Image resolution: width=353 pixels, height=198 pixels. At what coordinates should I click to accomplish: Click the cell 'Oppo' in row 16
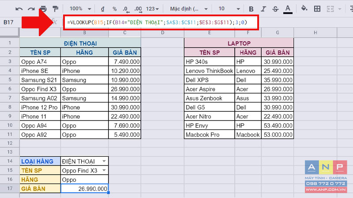pyautogui.click(x=84, y=180)
